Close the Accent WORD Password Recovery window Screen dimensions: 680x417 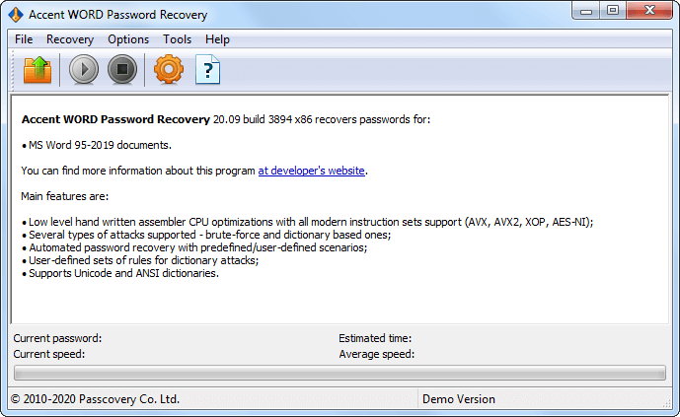coord(649,11)
